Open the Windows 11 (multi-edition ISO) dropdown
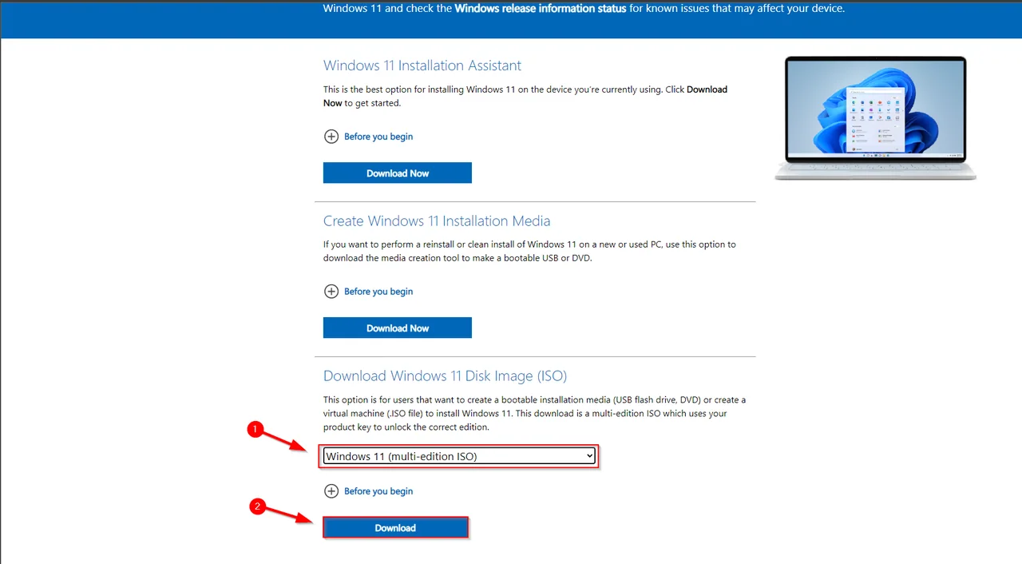 coord(459,456)
